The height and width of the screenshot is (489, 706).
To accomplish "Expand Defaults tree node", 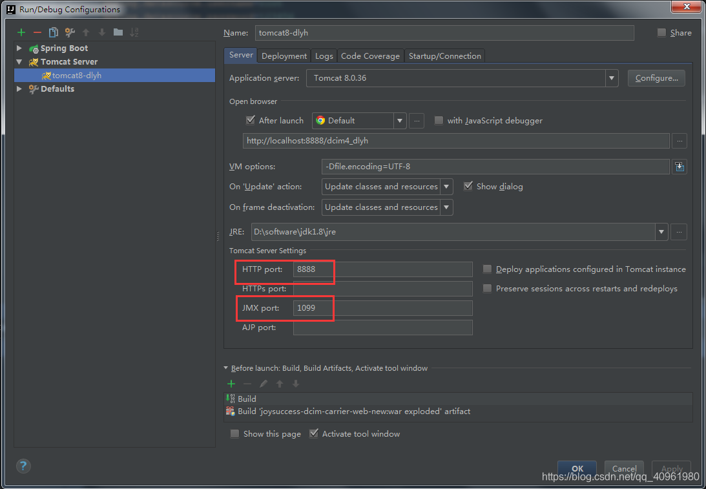I will (19, 88).
